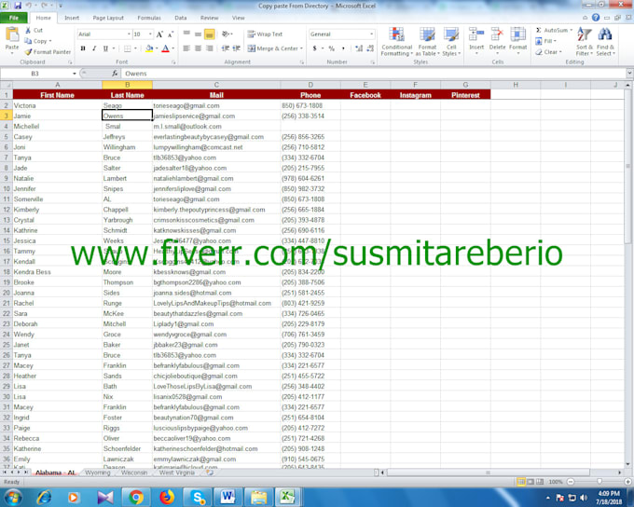
Task: Expand the font size dropdown
Action: point(150,34)
